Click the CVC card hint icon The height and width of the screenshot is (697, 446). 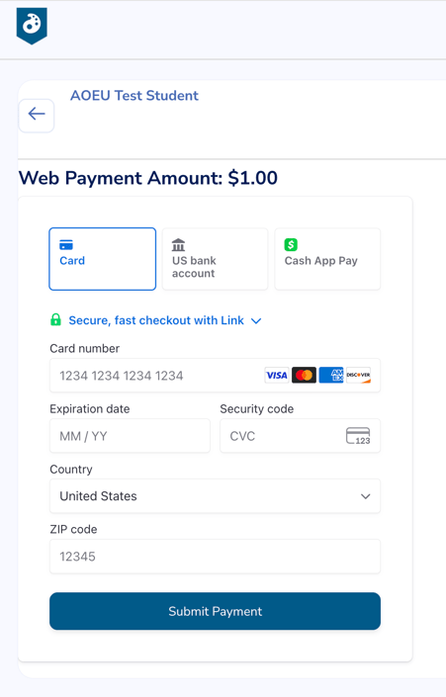pyautogui.click(x=358, y=436)
